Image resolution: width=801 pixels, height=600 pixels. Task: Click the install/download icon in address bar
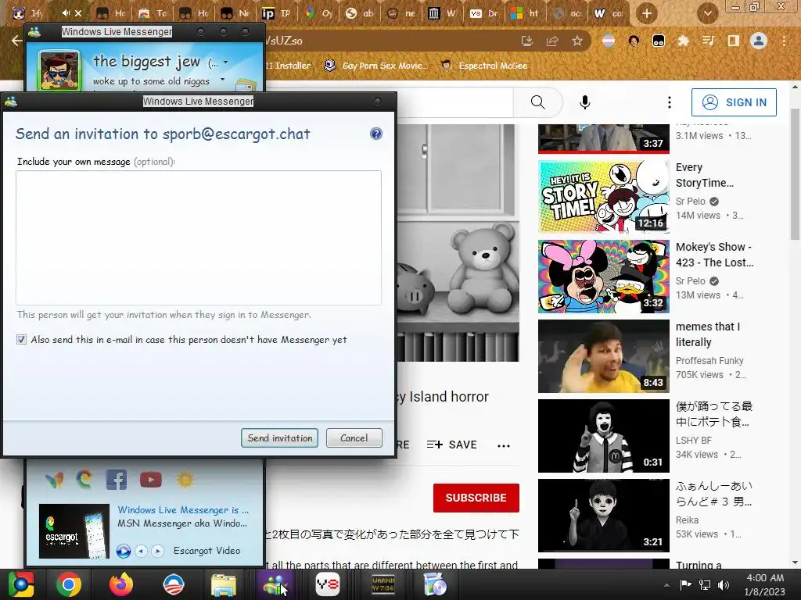[x=526, y=41]
